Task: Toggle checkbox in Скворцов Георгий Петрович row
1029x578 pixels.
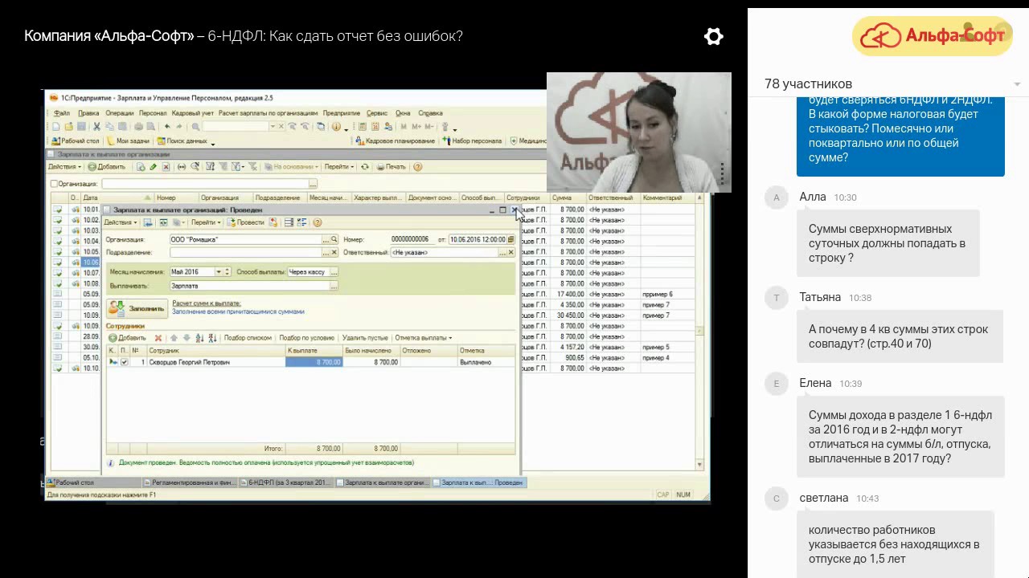Action: coord(124,362)
